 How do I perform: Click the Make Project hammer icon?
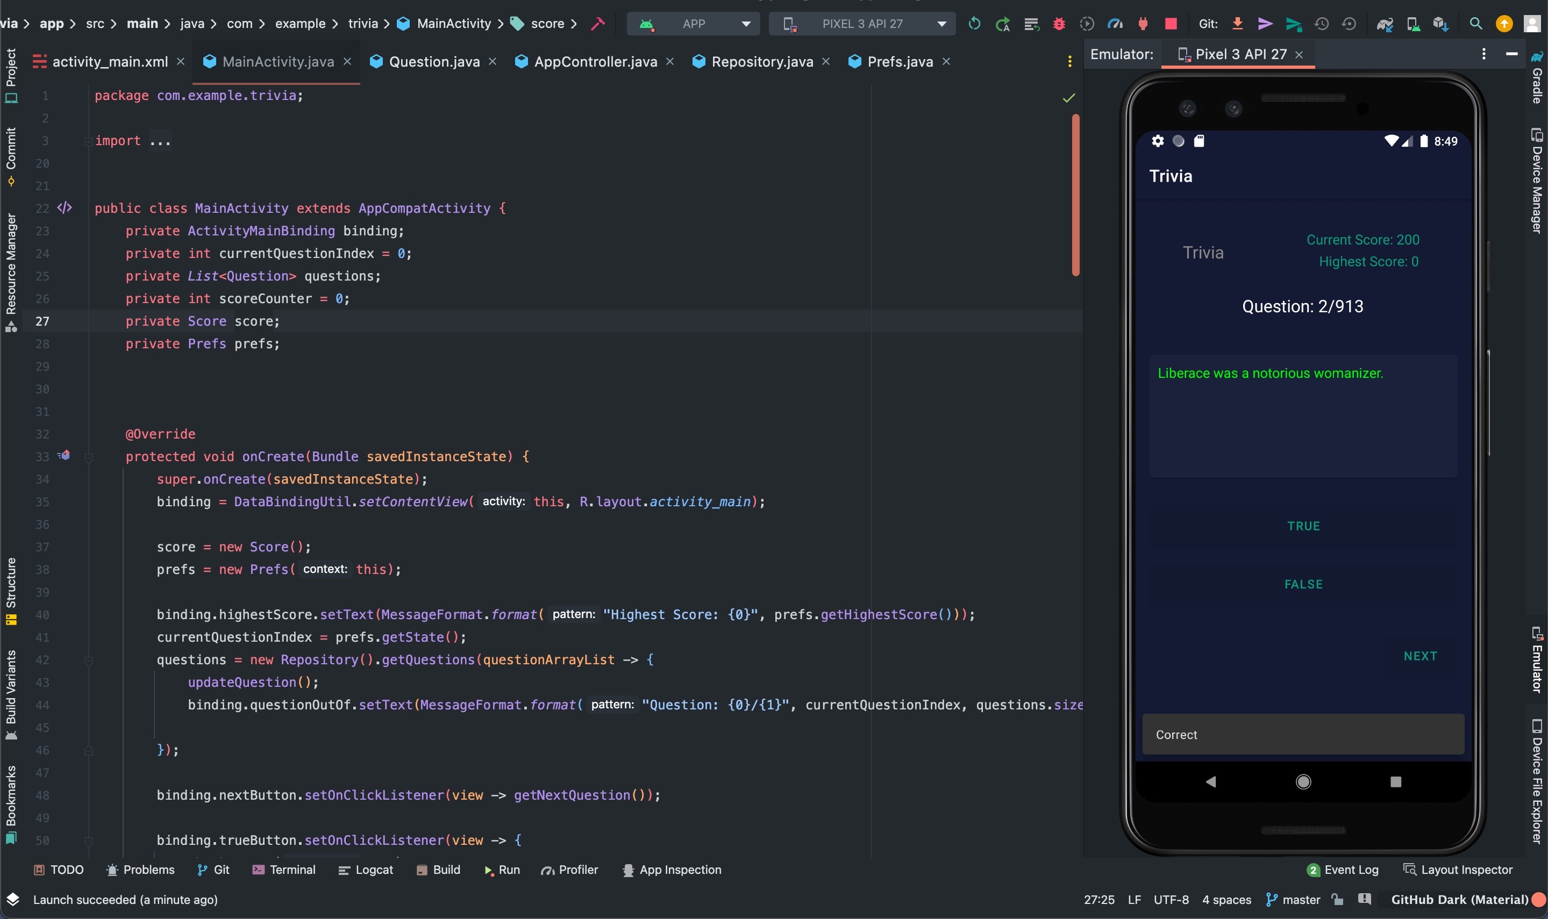point(598,24)
